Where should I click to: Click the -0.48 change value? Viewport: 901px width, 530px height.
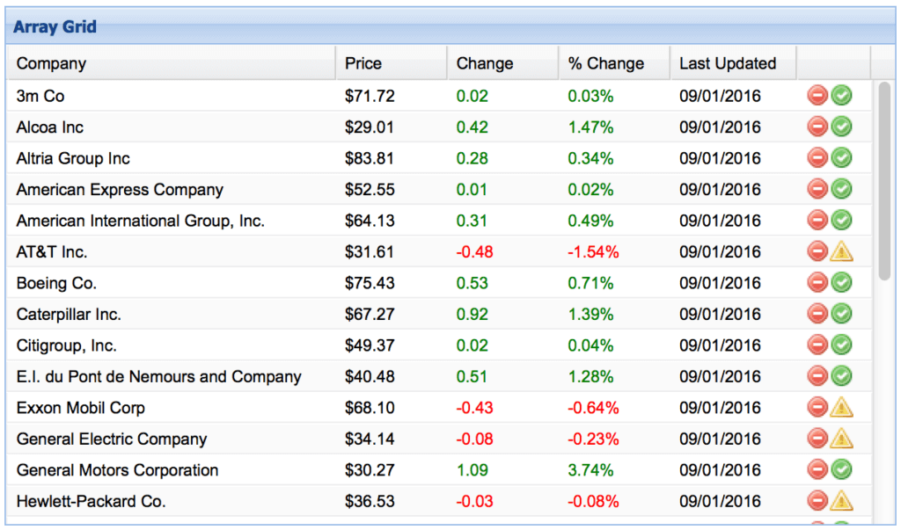(474, 251)
